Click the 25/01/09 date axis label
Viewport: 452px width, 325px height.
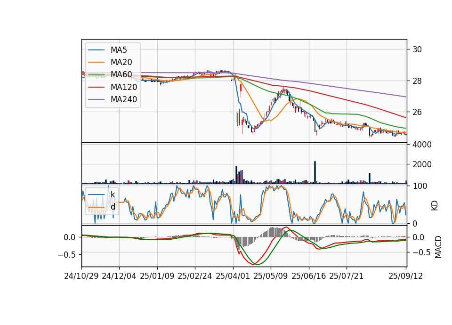point(157,276)
